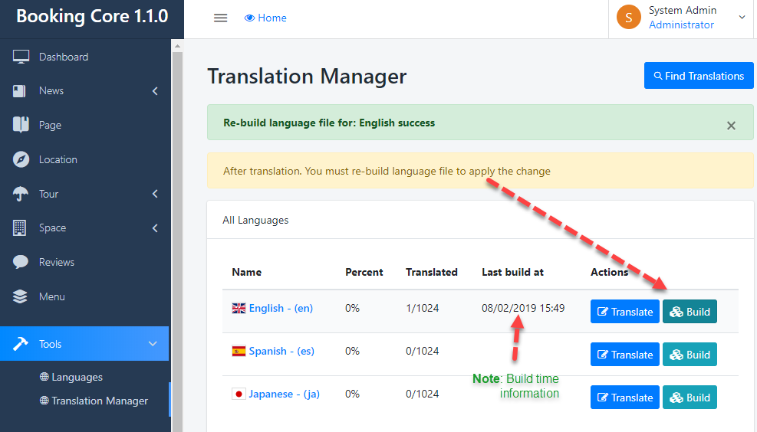The image size is (757, 432).
Task: Open the System Admin account dropdown
Action: click(x=741, y=17)
